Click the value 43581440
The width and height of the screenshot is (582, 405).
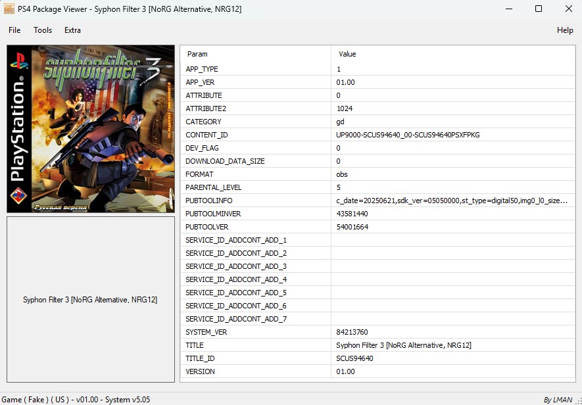click(x=352, y=214)
